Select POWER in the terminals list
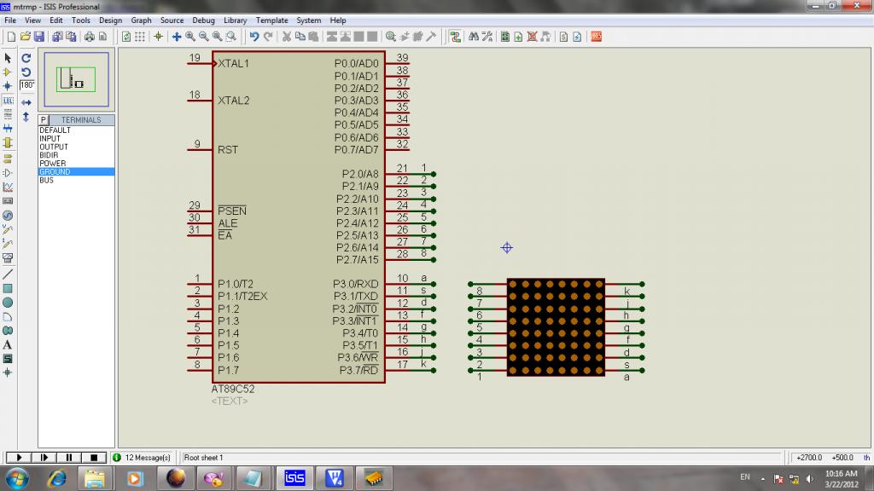Viewport: 874px width, 491px height. [x=52, y=164]
